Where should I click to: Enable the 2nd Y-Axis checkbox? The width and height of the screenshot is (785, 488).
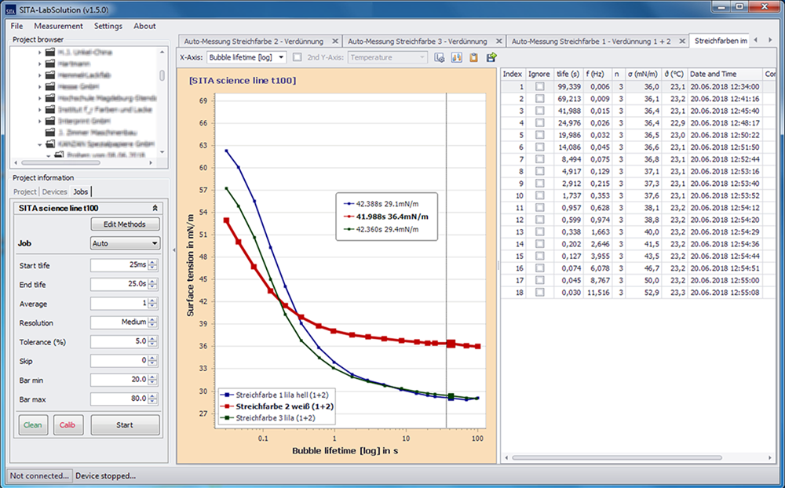click(x=297, y=57)
